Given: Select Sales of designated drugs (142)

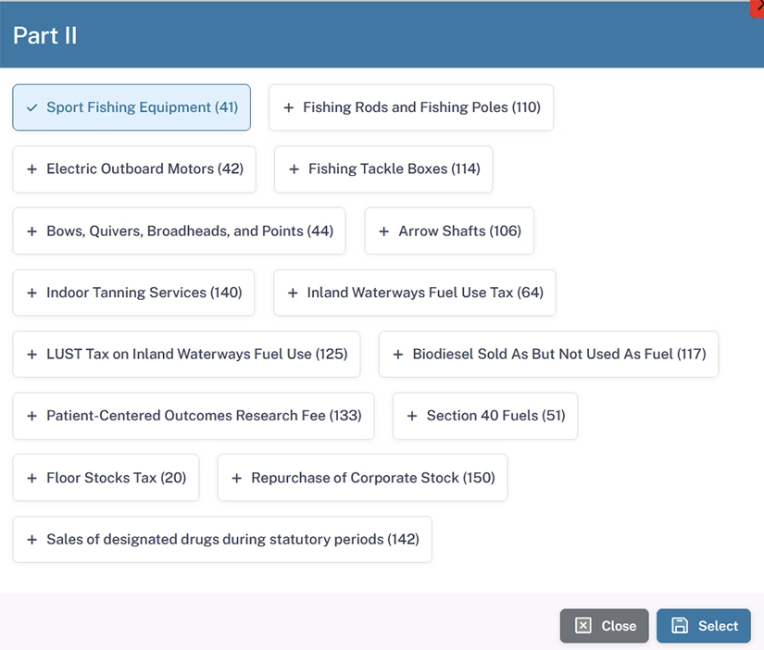Looking at the screenshot, I should (222, 540).
